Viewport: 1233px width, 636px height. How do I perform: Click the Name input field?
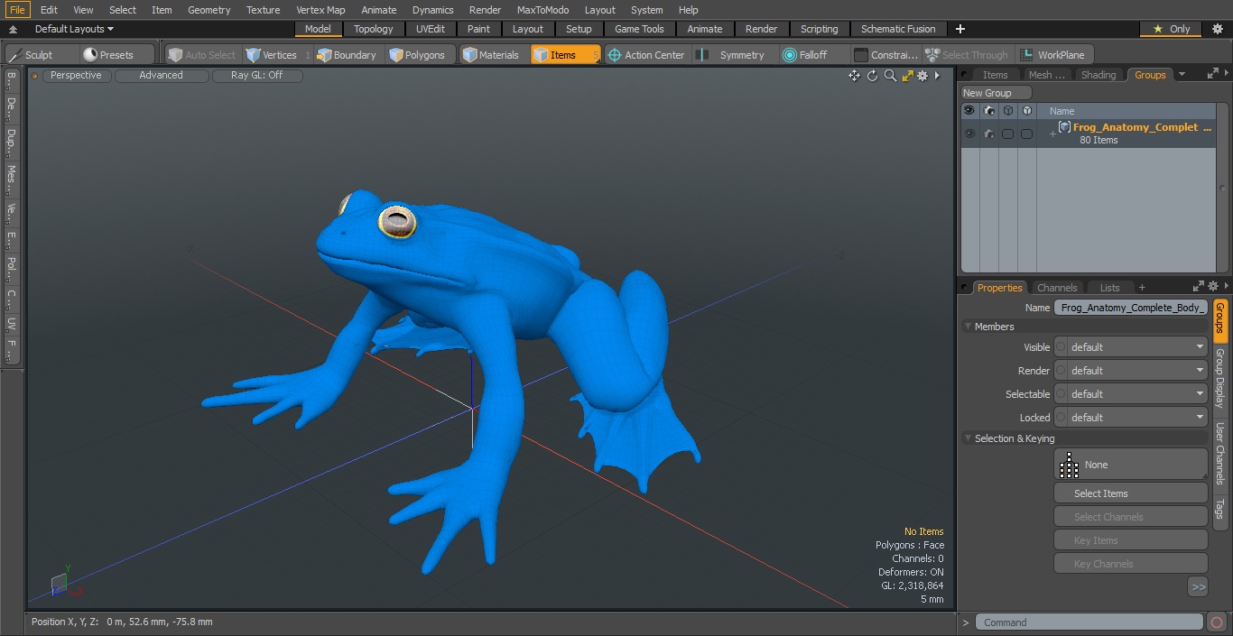point(1131,308)
